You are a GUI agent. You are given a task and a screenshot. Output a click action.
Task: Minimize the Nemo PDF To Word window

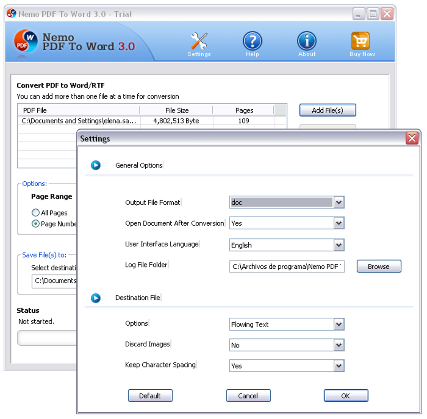(358, 14)
